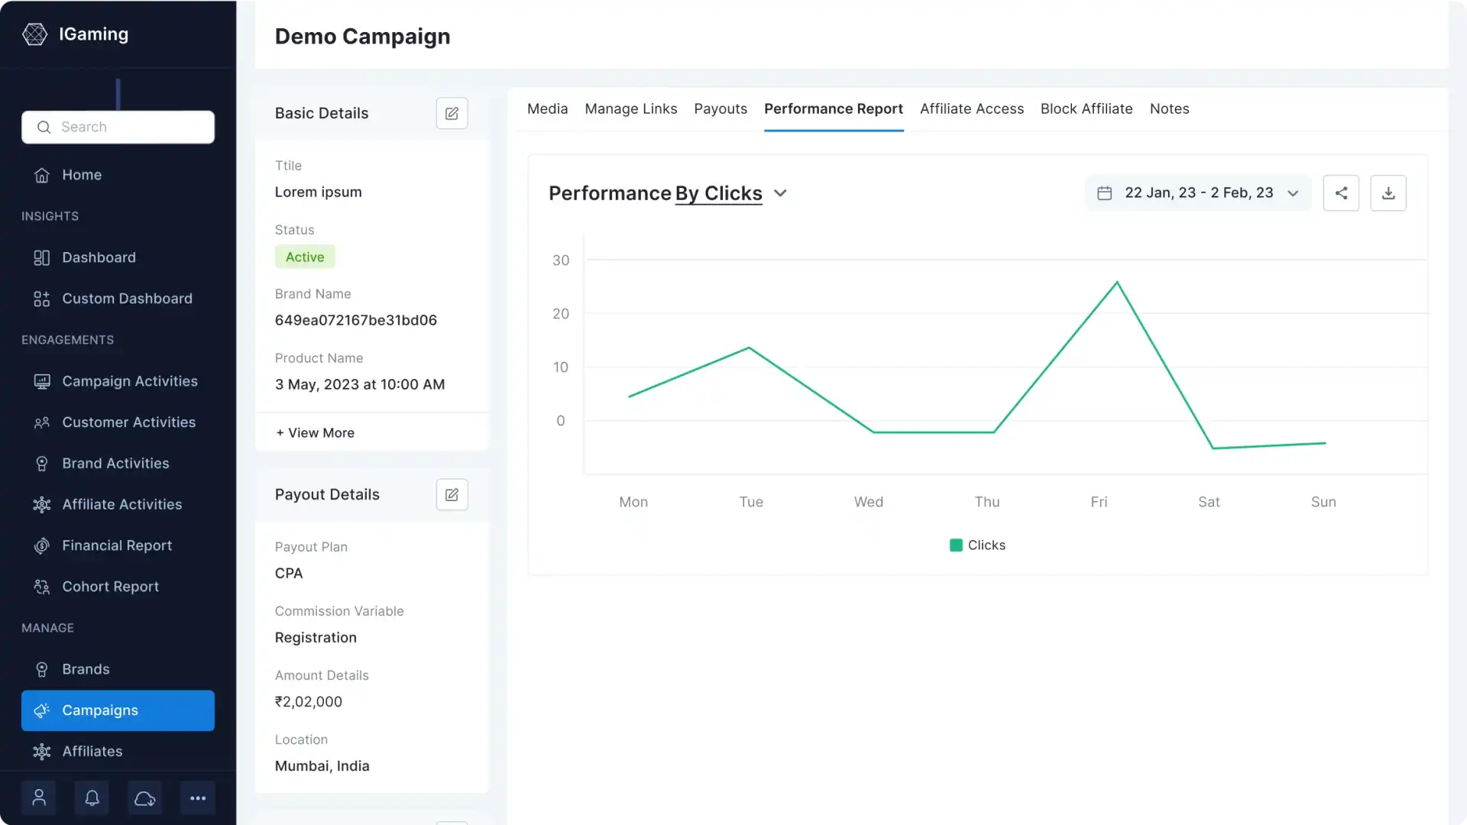Screen dimensions: 1467x825
Task: Go to Brand Activities
Action: click(118, 464)
